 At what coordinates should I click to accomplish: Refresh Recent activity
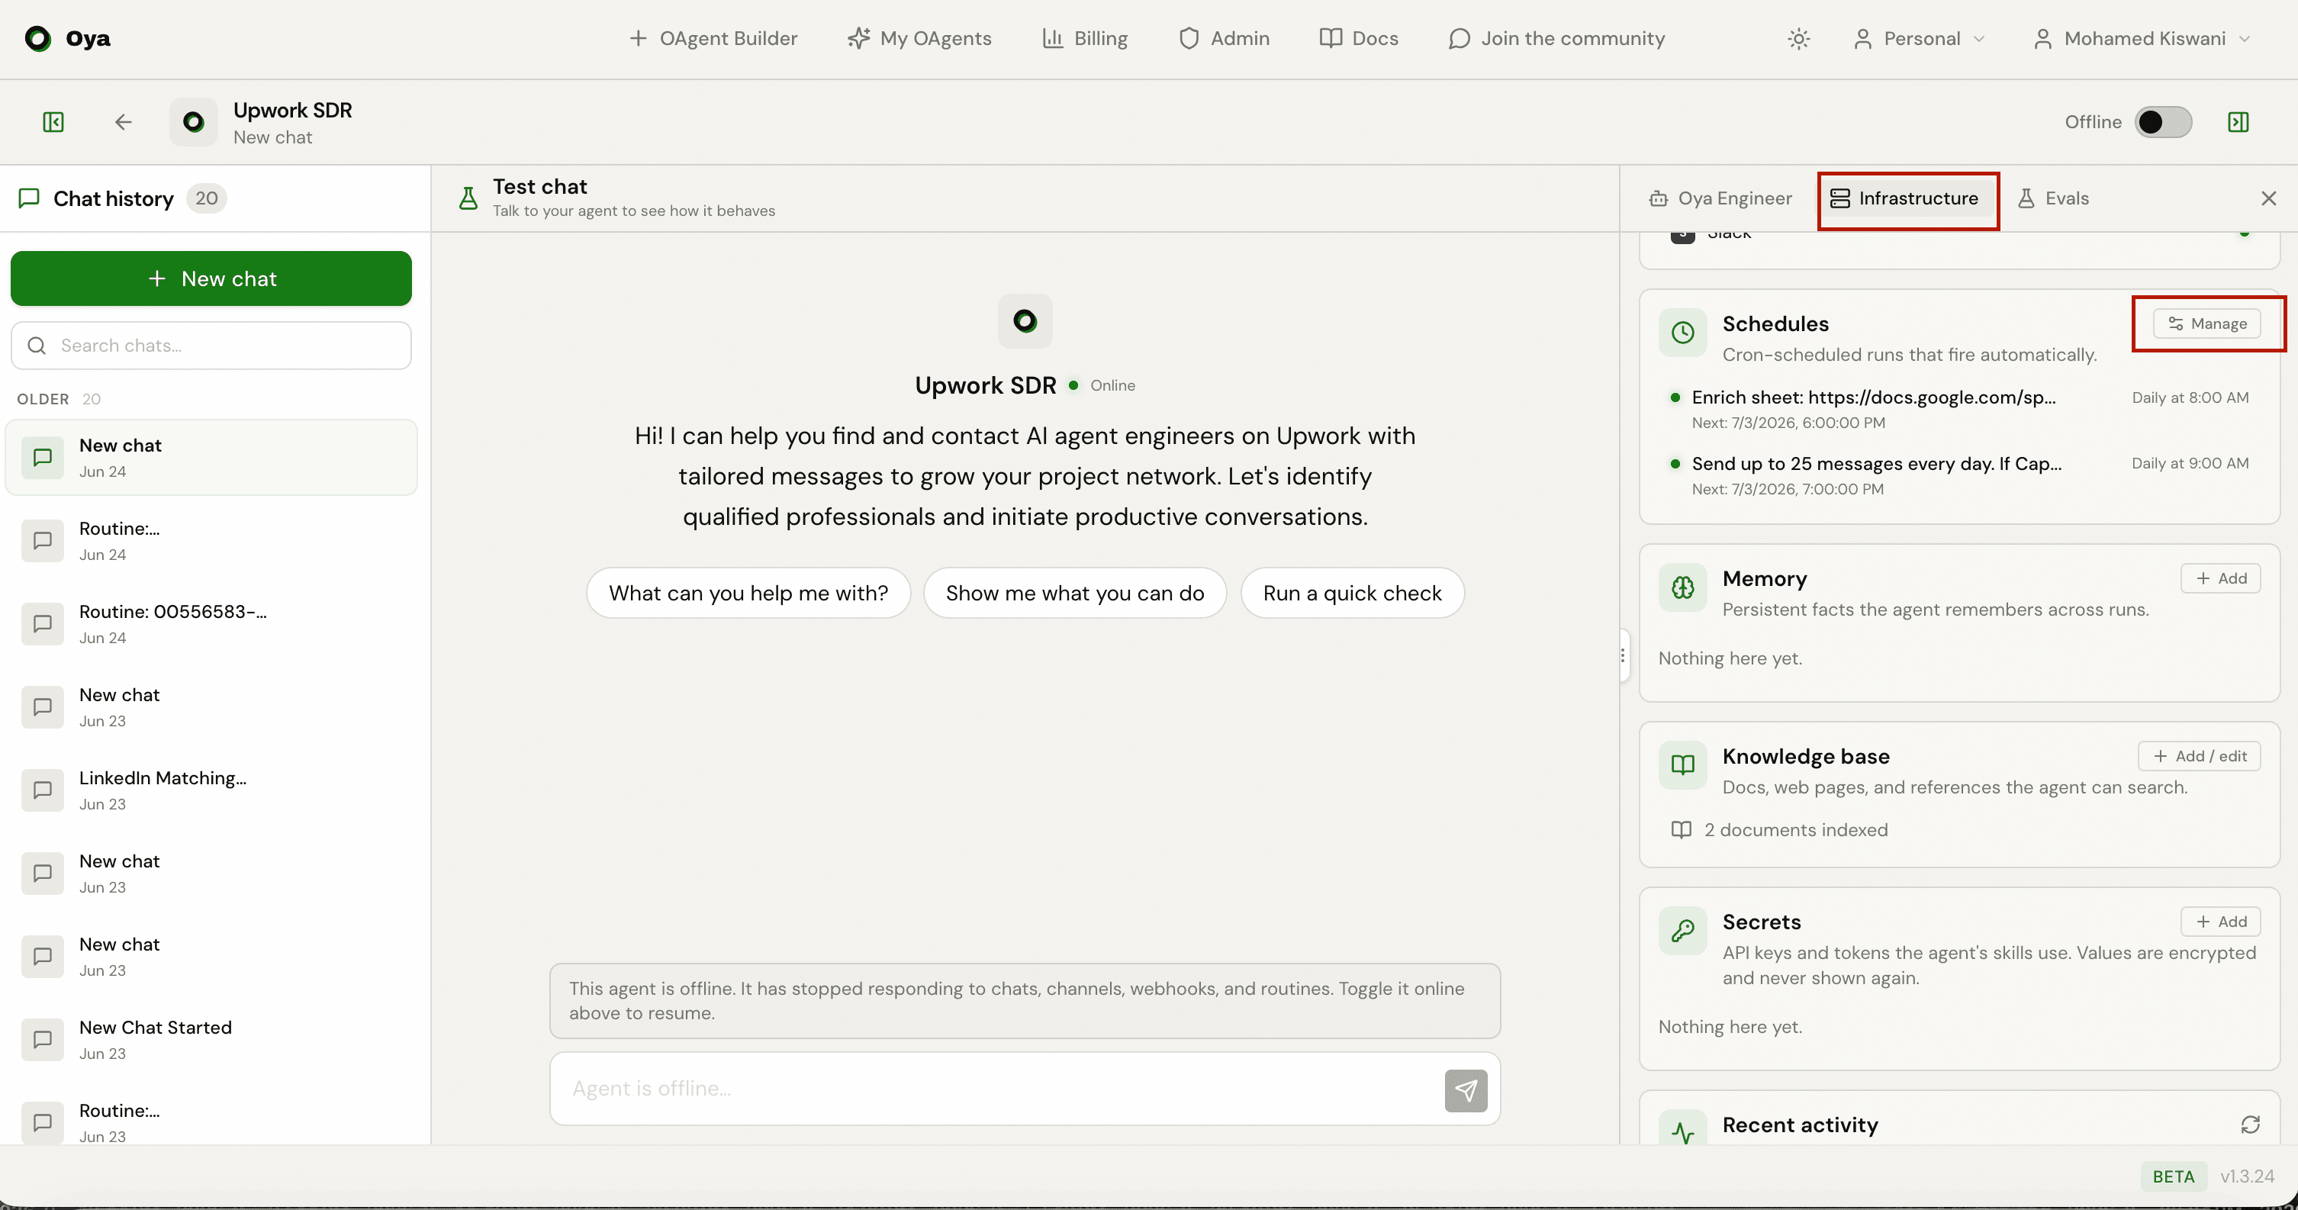2250,1125
